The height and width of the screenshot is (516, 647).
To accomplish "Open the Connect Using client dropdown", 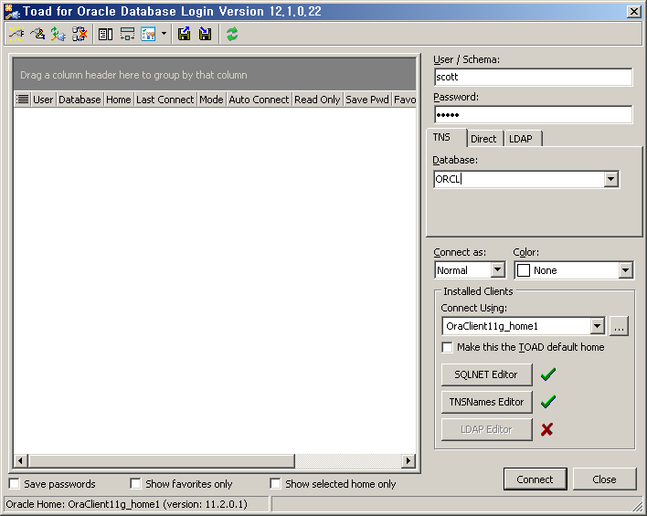I will [597, 326].
